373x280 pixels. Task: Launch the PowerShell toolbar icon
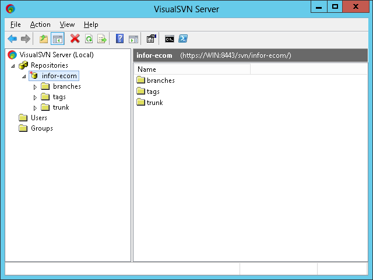(x=182, y=39)
